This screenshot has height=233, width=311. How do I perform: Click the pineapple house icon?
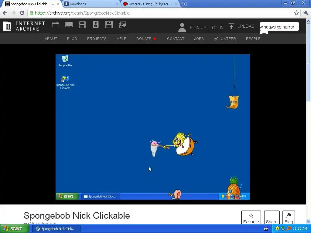(234, 187)
